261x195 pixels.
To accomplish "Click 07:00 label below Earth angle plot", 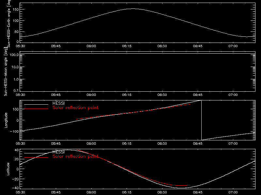I will 233,46.
